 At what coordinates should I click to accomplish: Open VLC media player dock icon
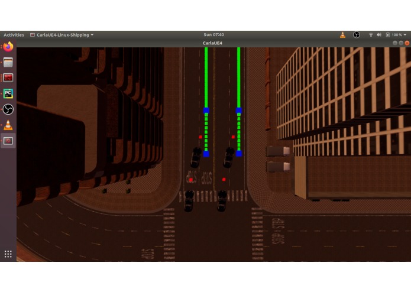click(8, 125)
